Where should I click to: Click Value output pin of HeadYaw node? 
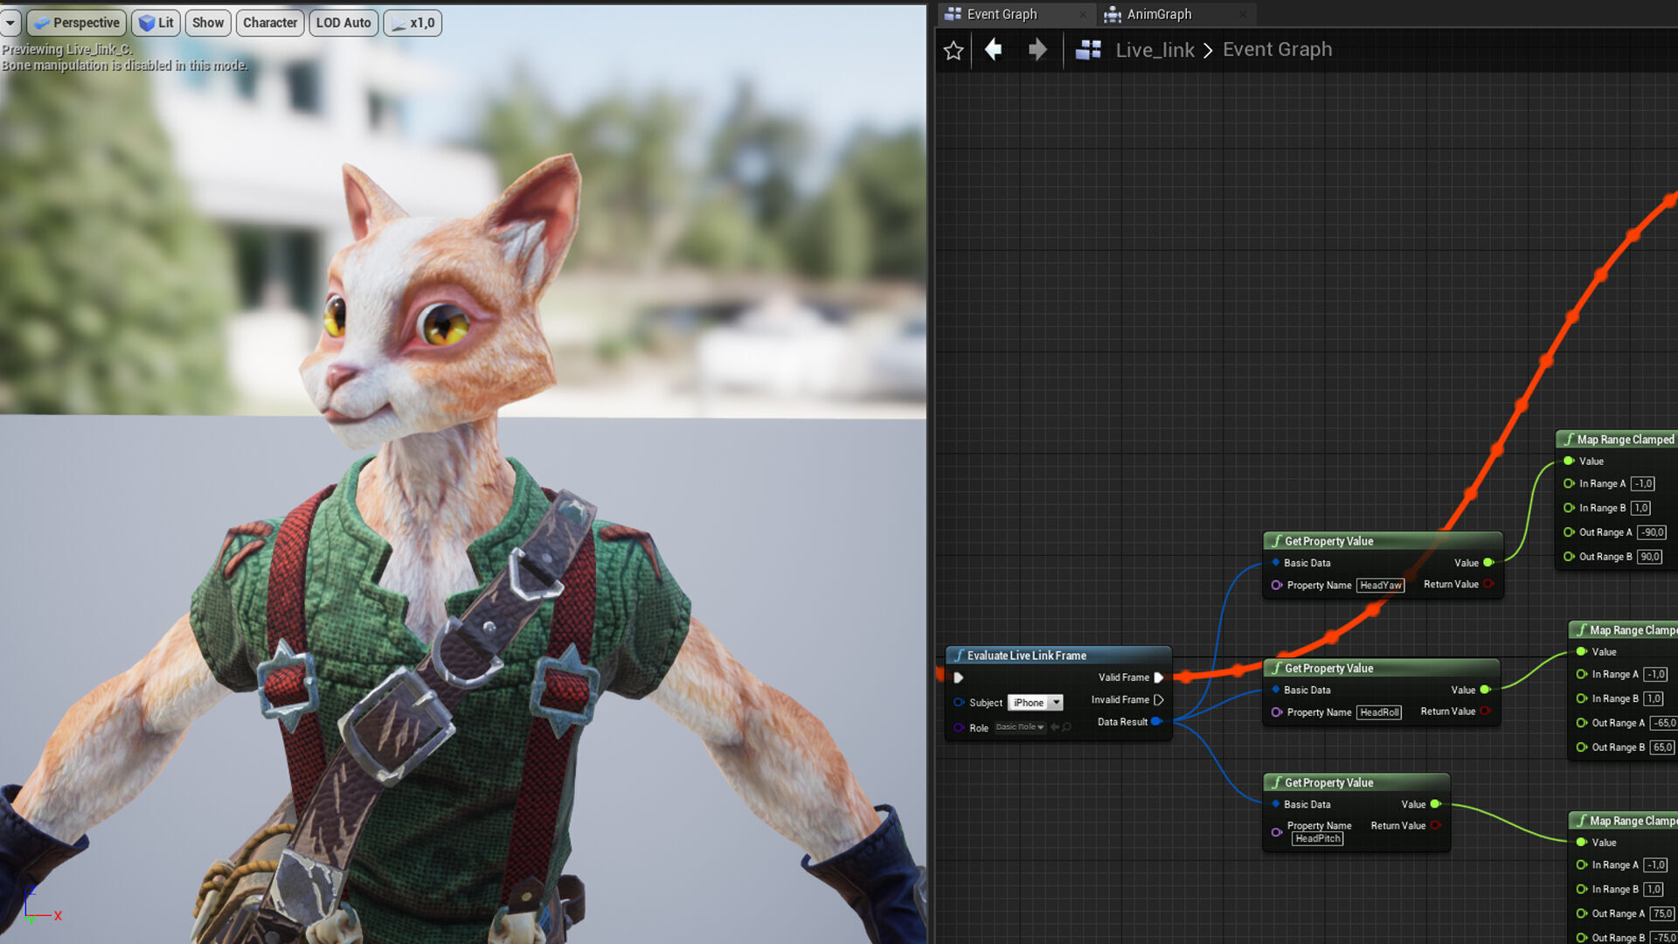pyautogui.click(x=1487, y=563)
